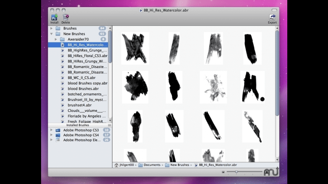This screenshot has width=328, height=184.
Task: Go to New Brushes in path bar
Action: pos(179,165)
